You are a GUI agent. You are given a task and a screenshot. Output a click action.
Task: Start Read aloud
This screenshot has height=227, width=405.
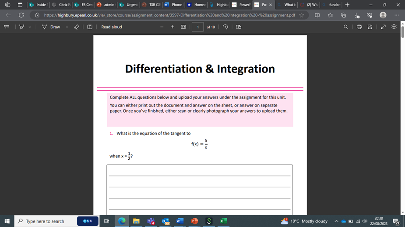112,27
